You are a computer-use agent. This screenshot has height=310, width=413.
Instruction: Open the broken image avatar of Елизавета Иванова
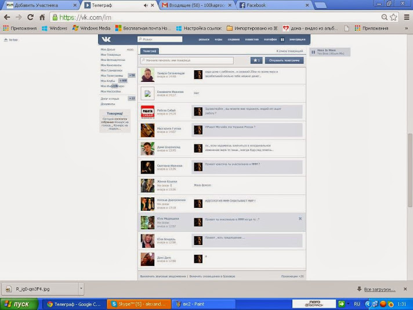[147, 93]
